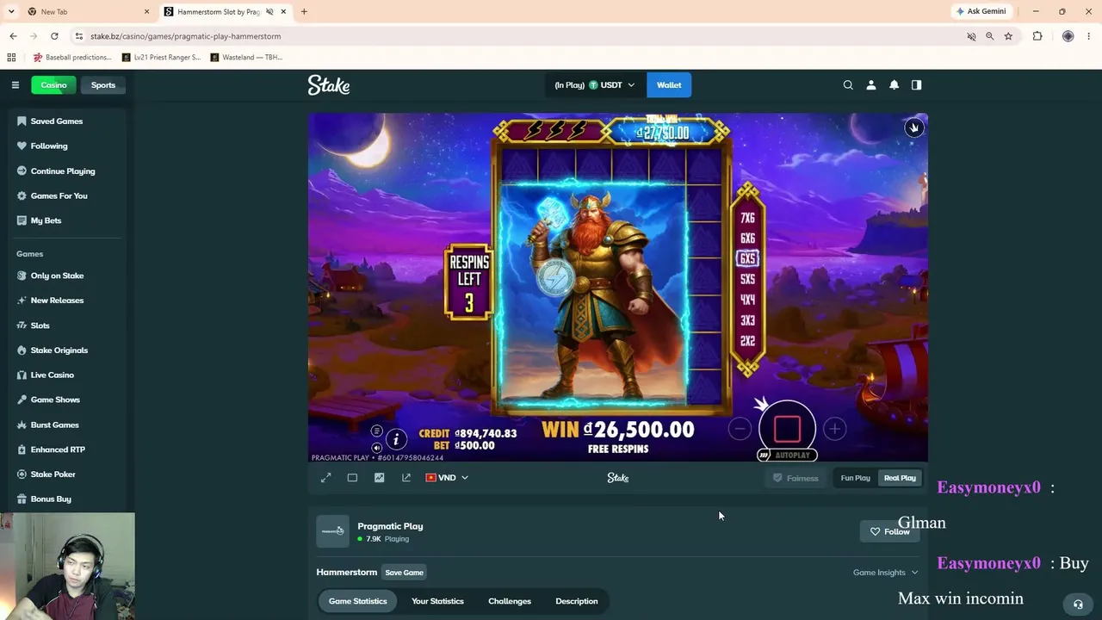
Task: Click the Ask Gemini button
Action: (981, 11)
